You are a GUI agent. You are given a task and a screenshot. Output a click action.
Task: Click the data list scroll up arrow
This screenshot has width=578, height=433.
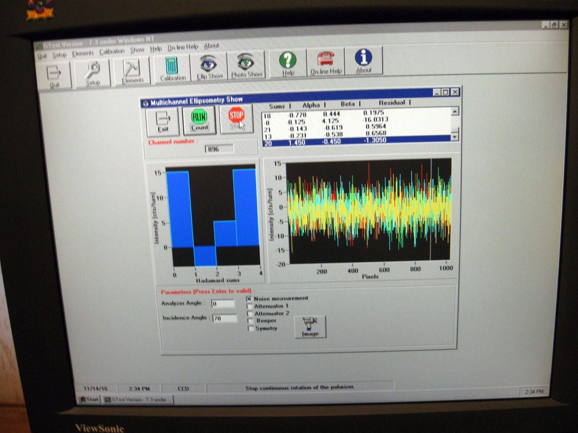[x=455, y=112]
